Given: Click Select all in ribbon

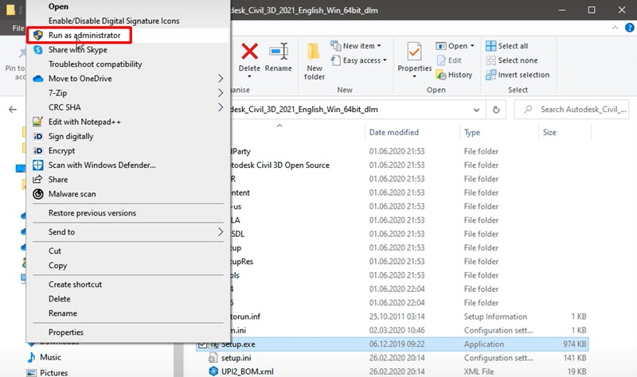Looking at the screenshot, I should pos(507,46).
